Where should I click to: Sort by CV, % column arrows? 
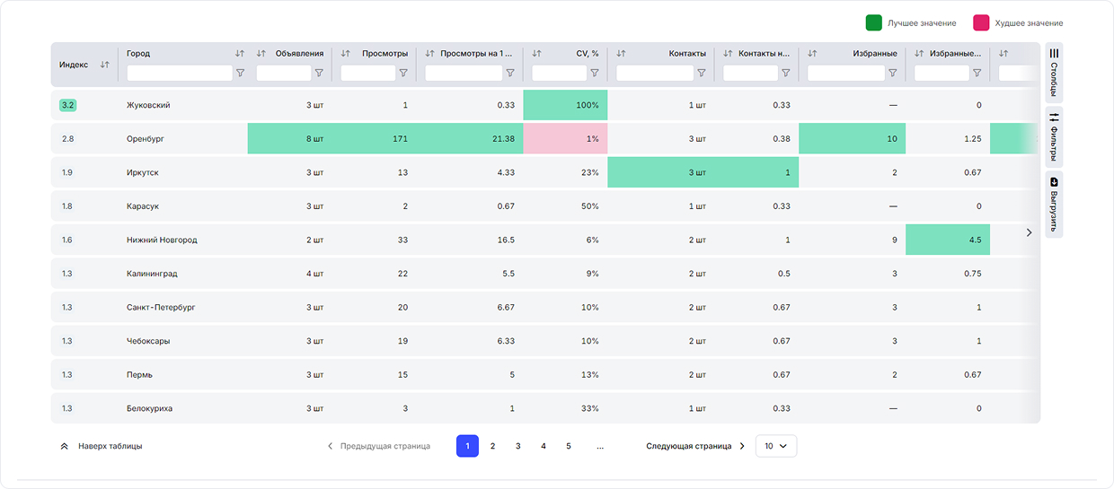536,54
